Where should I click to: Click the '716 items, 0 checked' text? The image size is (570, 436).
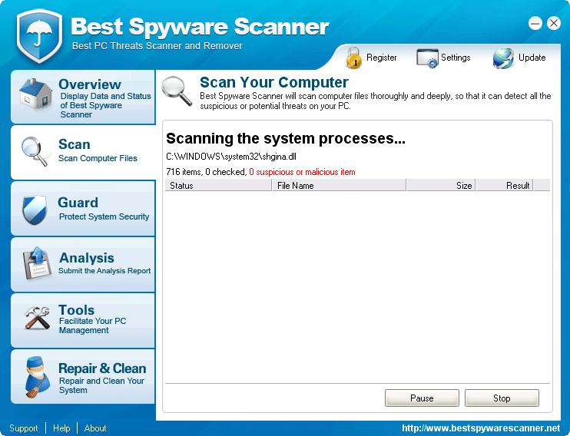tap(207, 172)
